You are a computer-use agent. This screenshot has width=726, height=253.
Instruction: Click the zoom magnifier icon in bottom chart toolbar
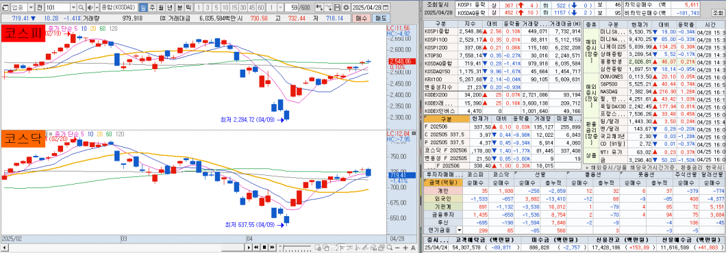(x=390, y=248)
